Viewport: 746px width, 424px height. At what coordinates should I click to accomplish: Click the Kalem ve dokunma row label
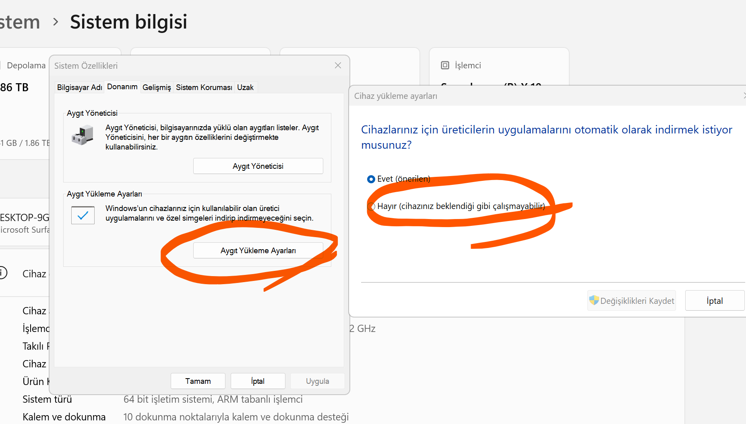point(64,417)
